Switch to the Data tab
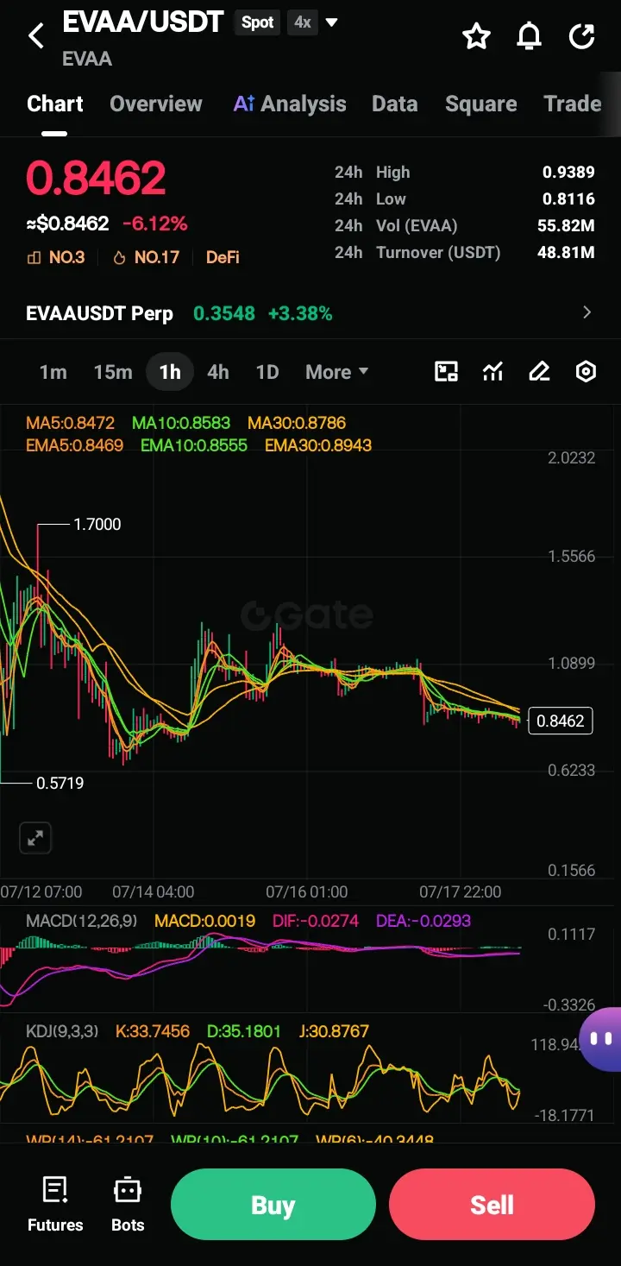Screen dimensions: 621x1266 point(395,104)
